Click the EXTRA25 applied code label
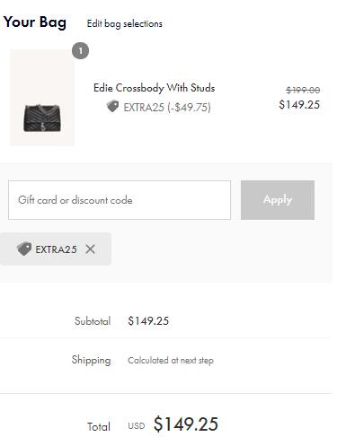The width and height of the screenshot is (337, 437). pos(56,249)
